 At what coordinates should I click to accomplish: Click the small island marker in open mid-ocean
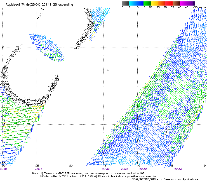[x=108, y=70]
